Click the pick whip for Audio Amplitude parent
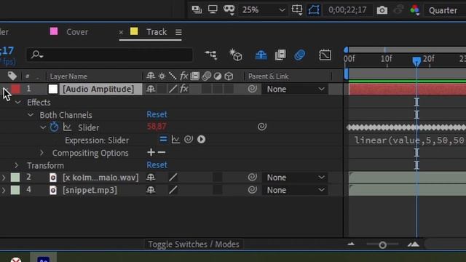The image size is (466, 262). tap(253, 89)
